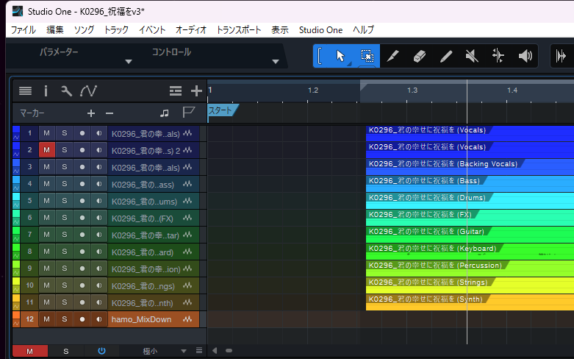Solo track 4 (Bass)
574x359 pixels.
click(x=65, y=184)
